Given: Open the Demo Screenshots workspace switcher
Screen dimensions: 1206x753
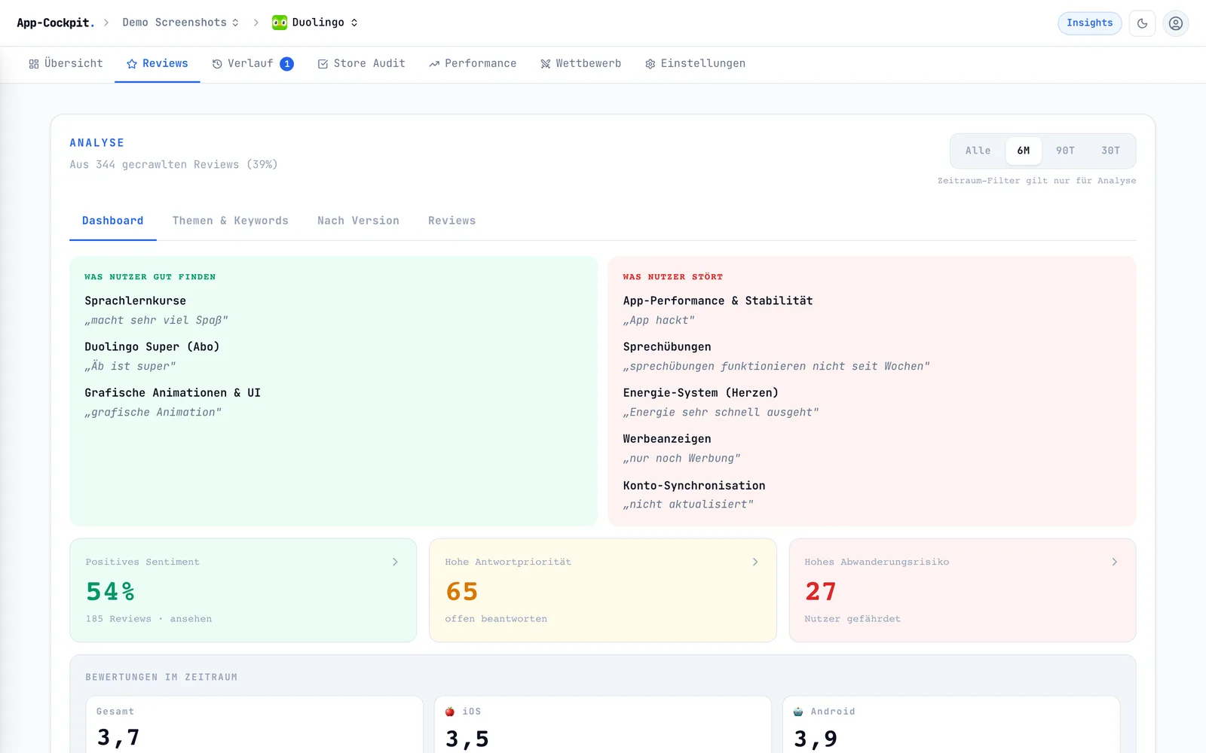Looking at the screenshot, I should 181,23.
